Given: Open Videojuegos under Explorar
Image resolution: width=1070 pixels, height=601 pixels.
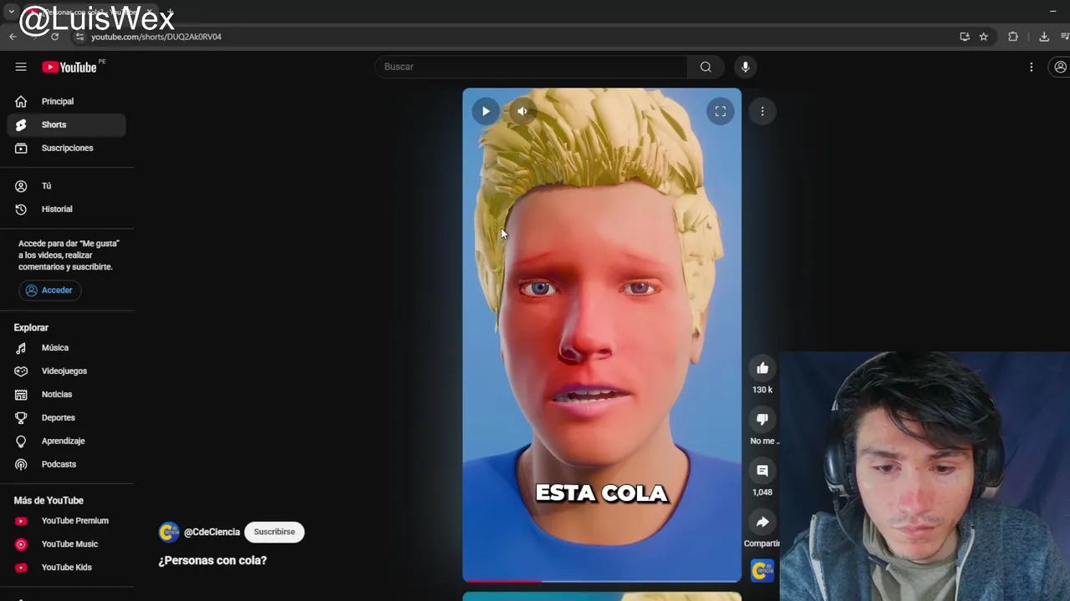Looking at the screenshot, I should point(67,371).
